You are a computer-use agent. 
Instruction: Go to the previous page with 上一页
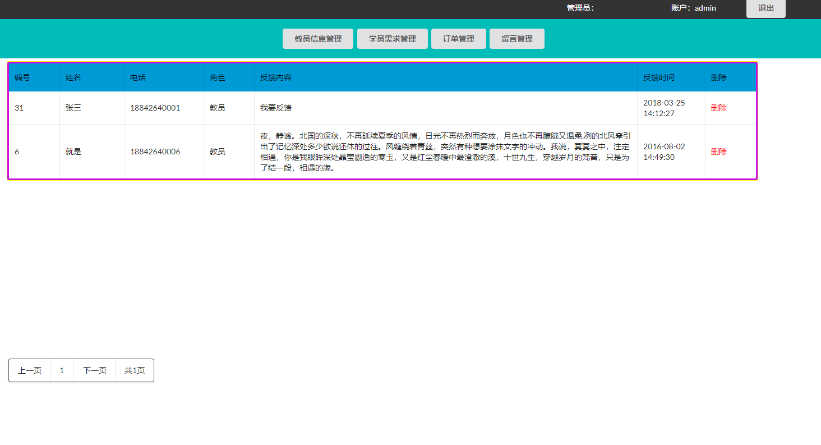tap(29, 370)
